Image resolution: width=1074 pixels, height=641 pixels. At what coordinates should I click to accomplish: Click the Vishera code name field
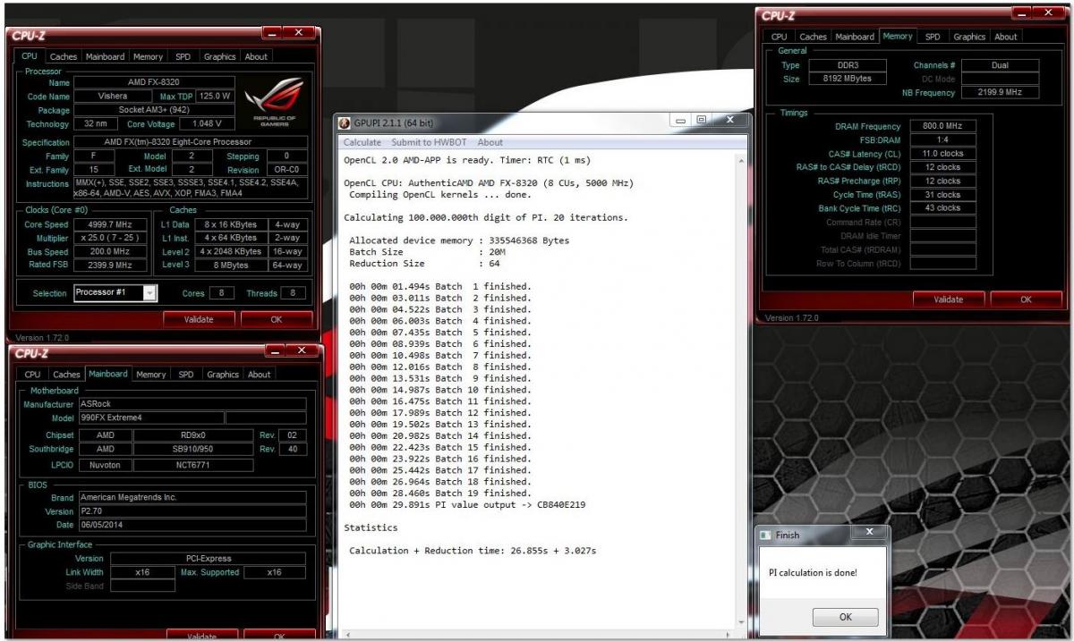(x=114, y=96)
